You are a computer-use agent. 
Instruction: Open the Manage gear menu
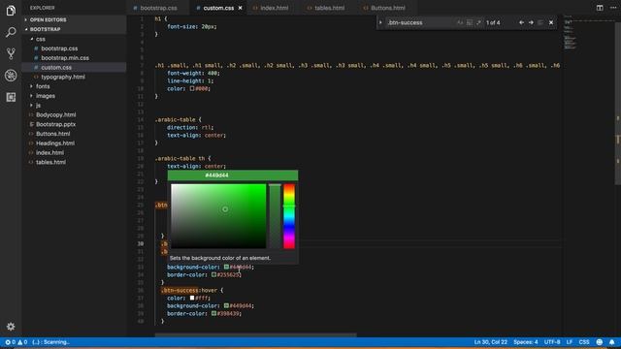pos(11,327)
